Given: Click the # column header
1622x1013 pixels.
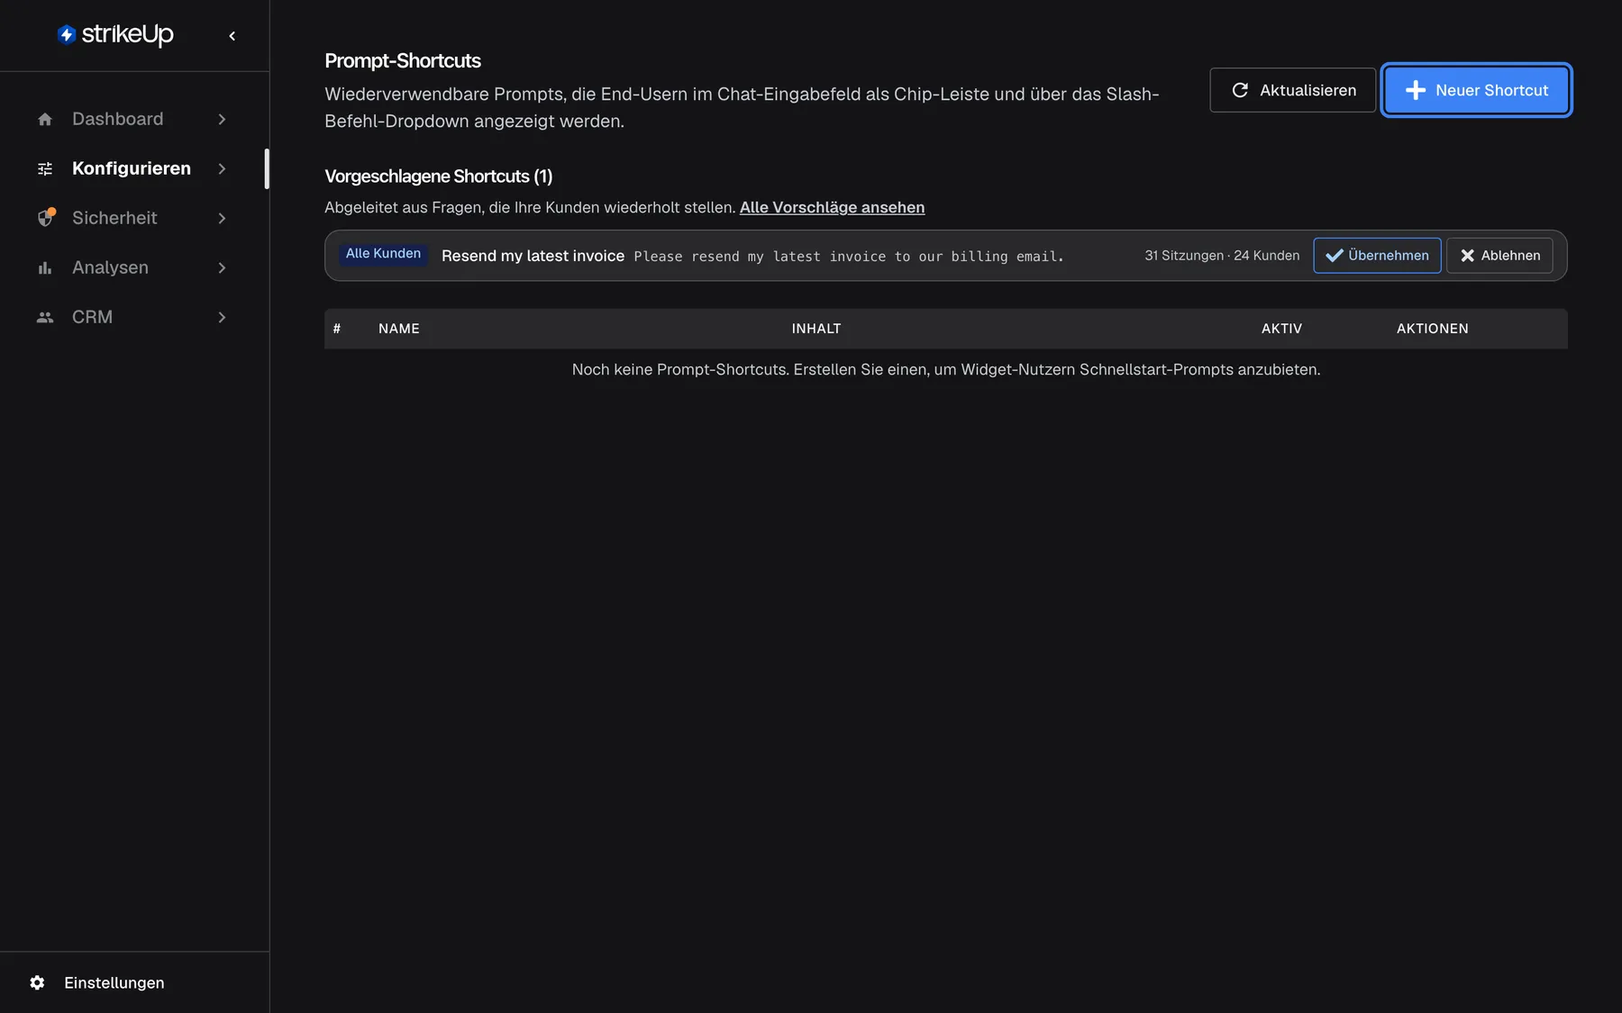Looking at the screenshot, I should [x=337, y=329].
